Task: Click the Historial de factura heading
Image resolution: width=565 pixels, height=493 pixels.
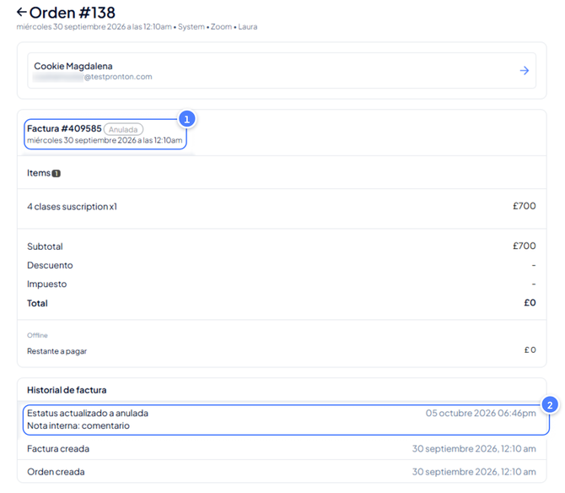Action: click(67, 390)
